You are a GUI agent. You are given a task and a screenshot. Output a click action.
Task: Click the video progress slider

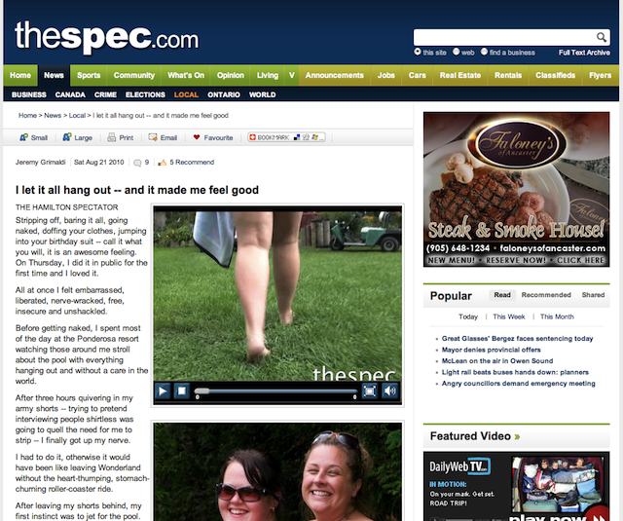(275, 391)
